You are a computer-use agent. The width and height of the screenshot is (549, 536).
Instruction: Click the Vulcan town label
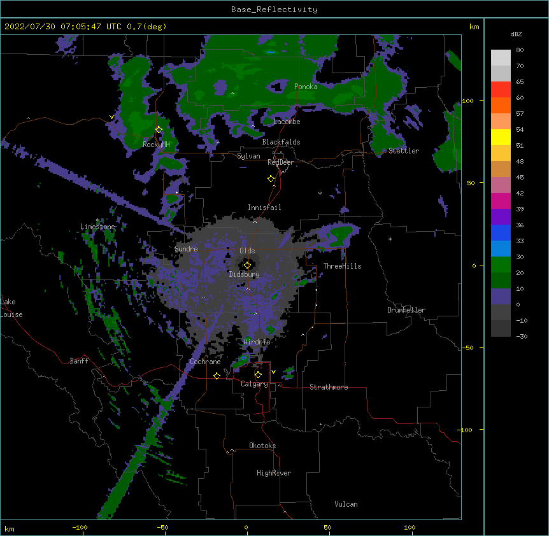pyautogui.click(x=346, y=504)
